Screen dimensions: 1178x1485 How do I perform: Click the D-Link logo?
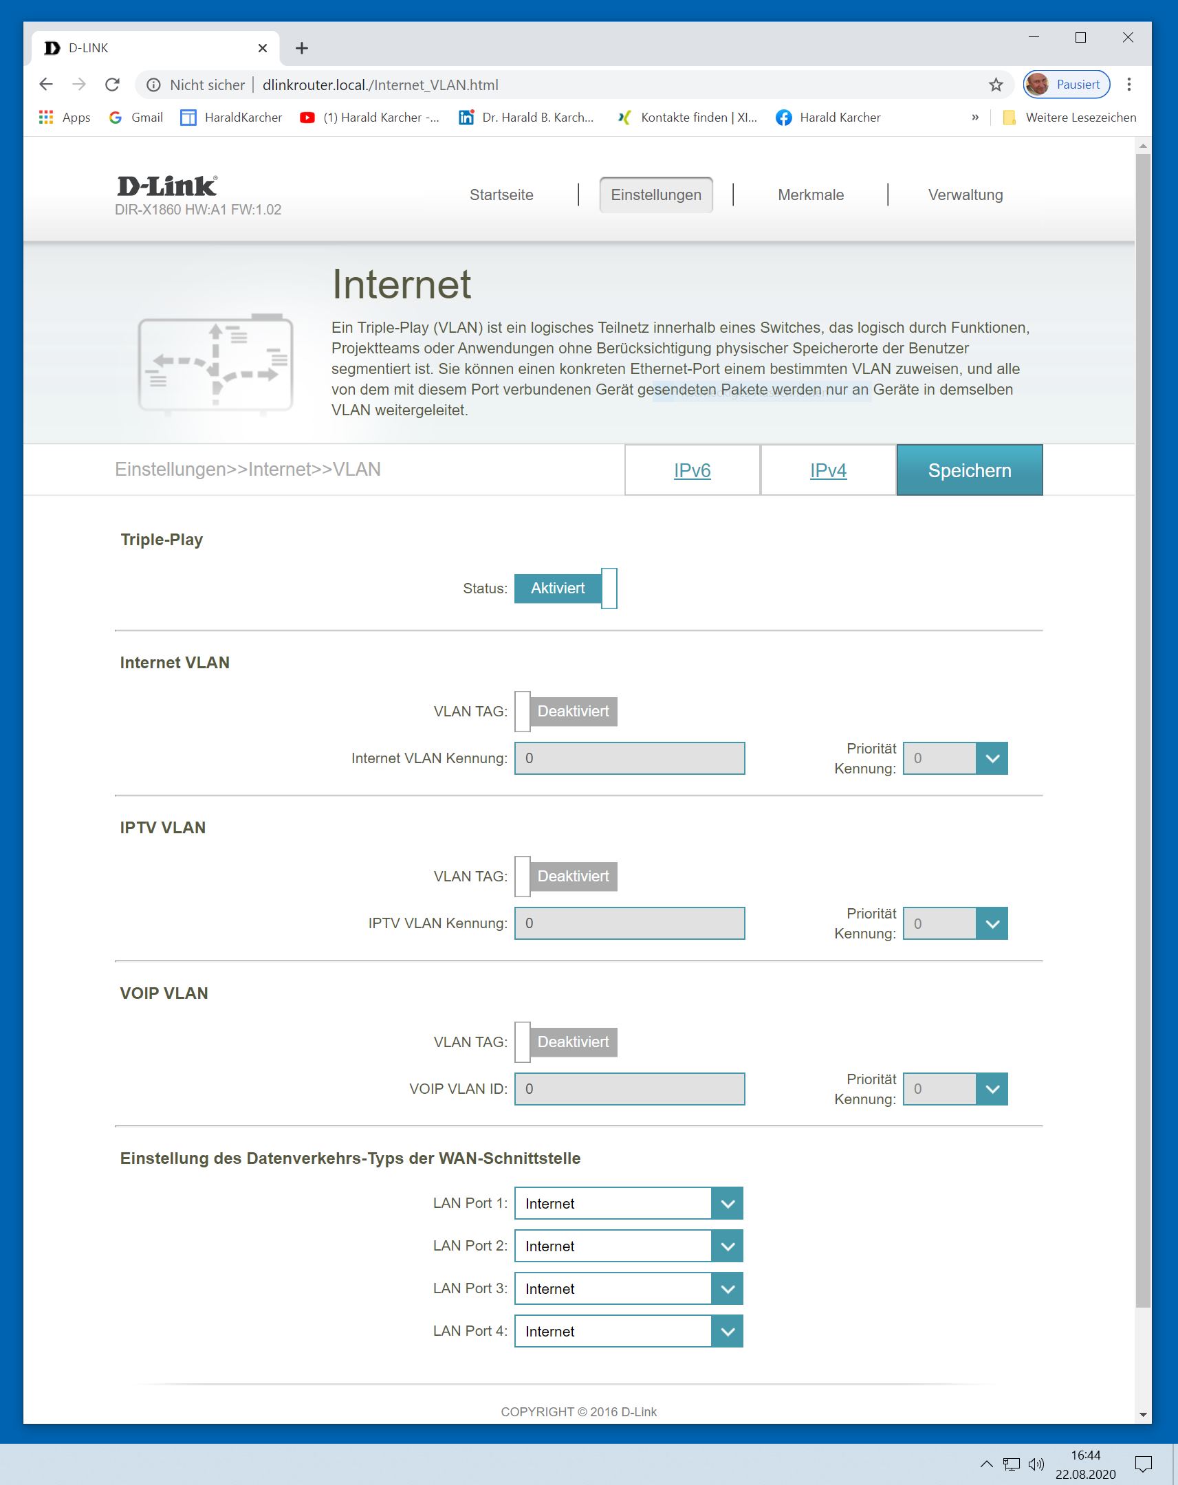point(167,186)
